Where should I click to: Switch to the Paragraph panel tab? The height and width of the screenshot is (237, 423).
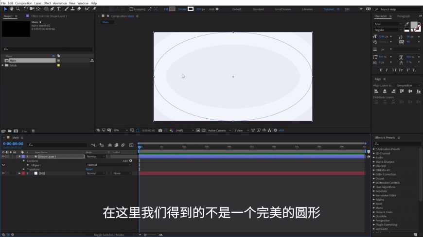click(403, 16)
